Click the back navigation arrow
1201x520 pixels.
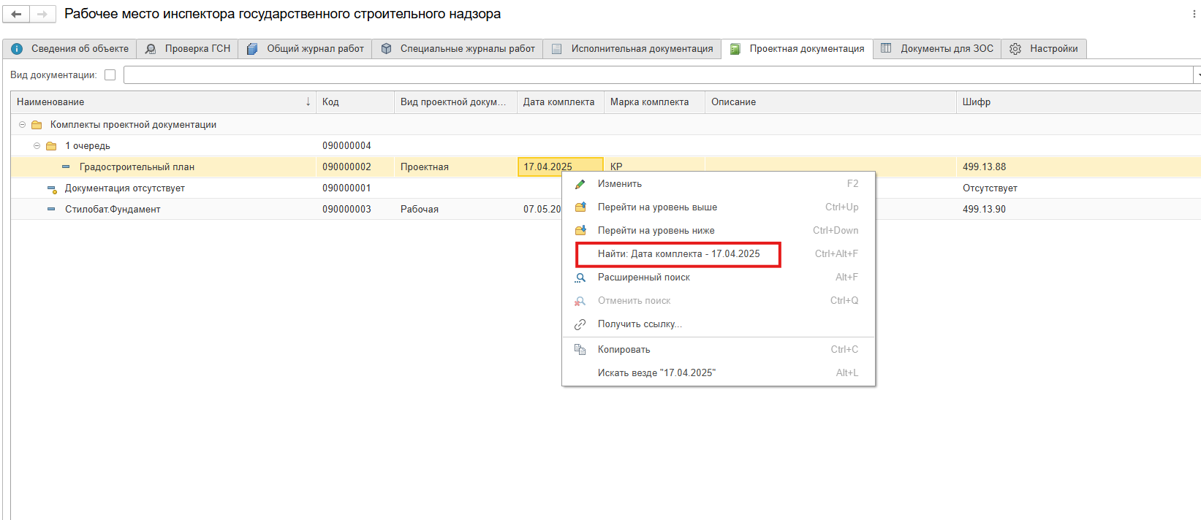[16, 14]
